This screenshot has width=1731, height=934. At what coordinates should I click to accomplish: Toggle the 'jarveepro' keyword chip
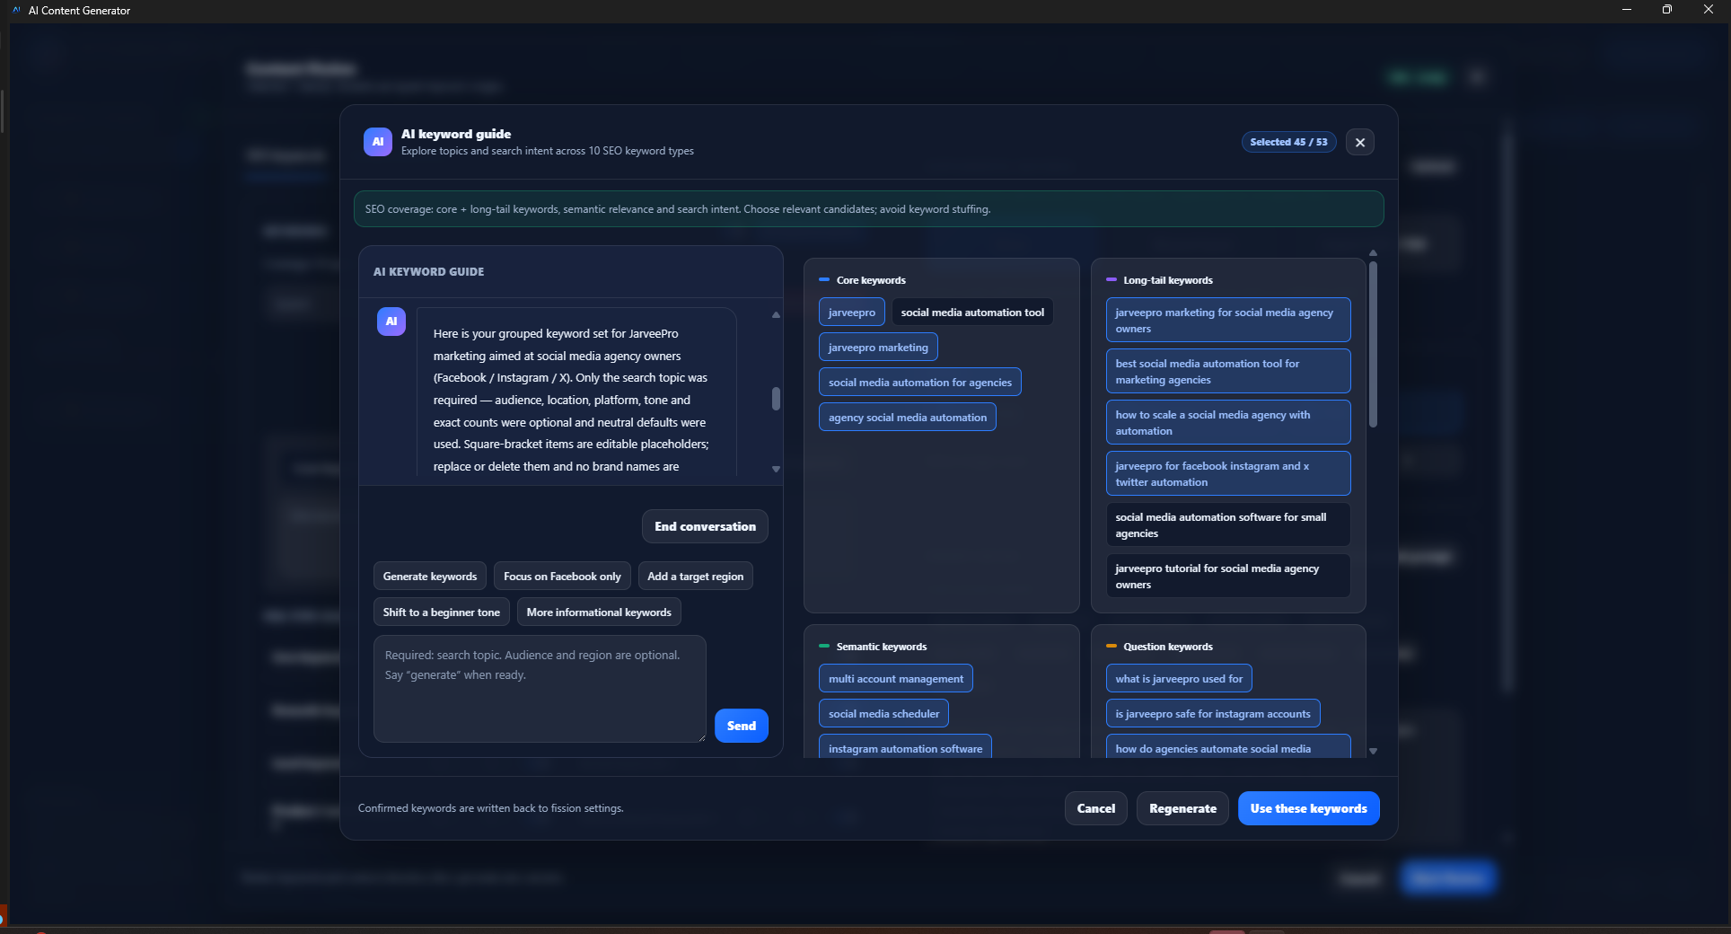(851, 313)
